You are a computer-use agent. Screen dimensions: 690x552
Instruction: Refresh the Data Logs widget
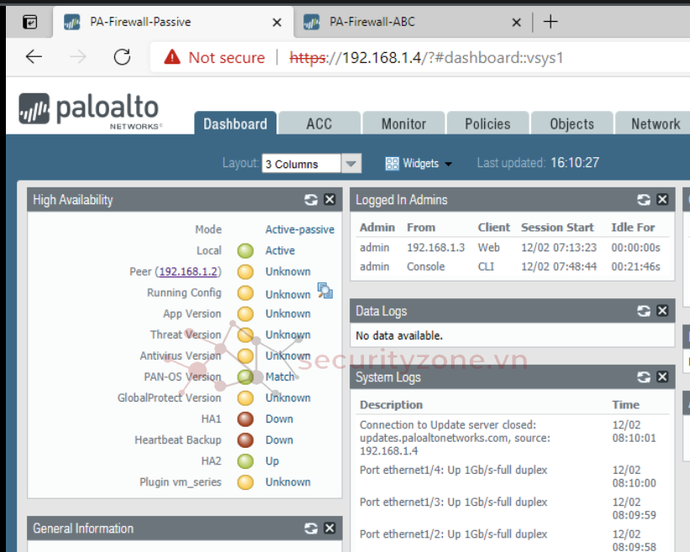[644, 311]
